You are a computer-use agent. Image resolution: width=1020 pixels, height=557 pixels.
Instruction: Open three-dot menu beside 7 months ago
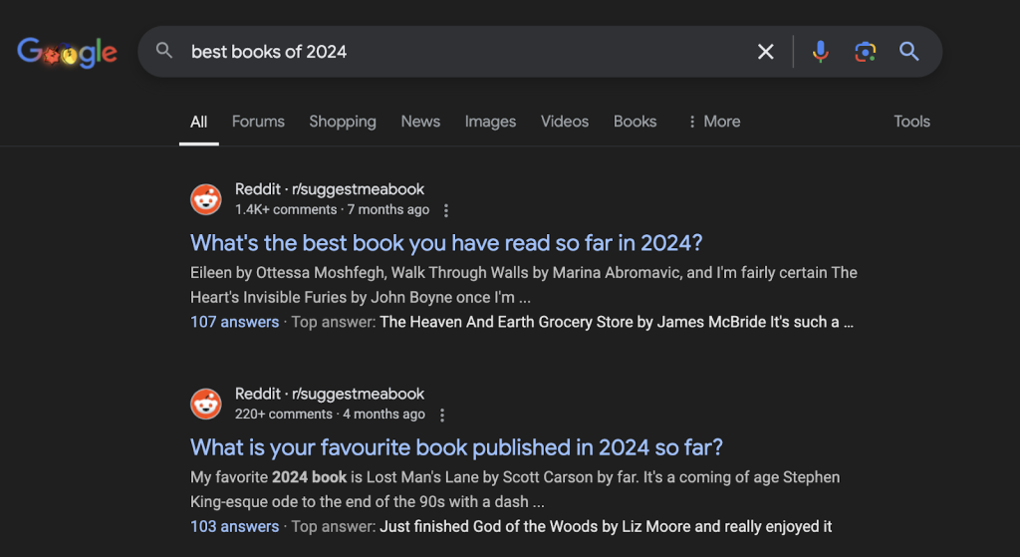tap(445, 210)
